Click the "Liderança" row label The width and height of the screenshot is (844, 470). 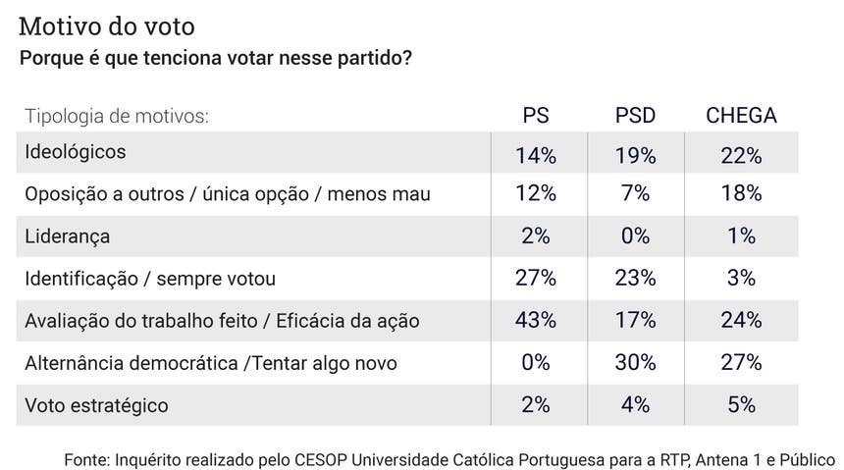click(x=67, y=236)
